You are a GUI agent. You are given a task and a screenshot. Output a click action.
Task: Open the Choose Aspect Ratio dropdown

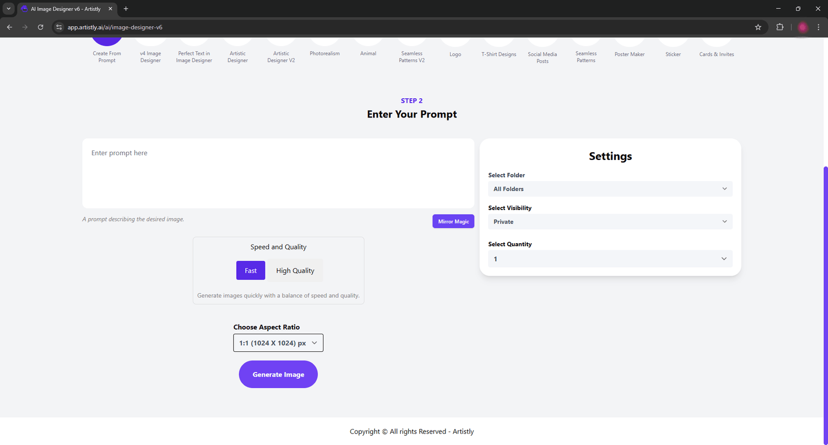point(278,343)
